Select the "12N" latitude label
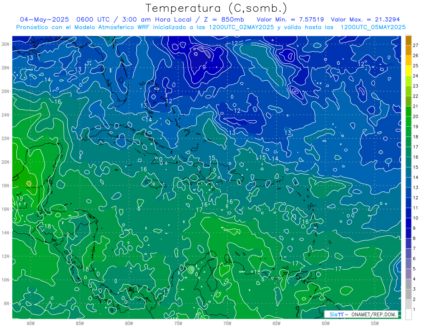 coord(5,256)
